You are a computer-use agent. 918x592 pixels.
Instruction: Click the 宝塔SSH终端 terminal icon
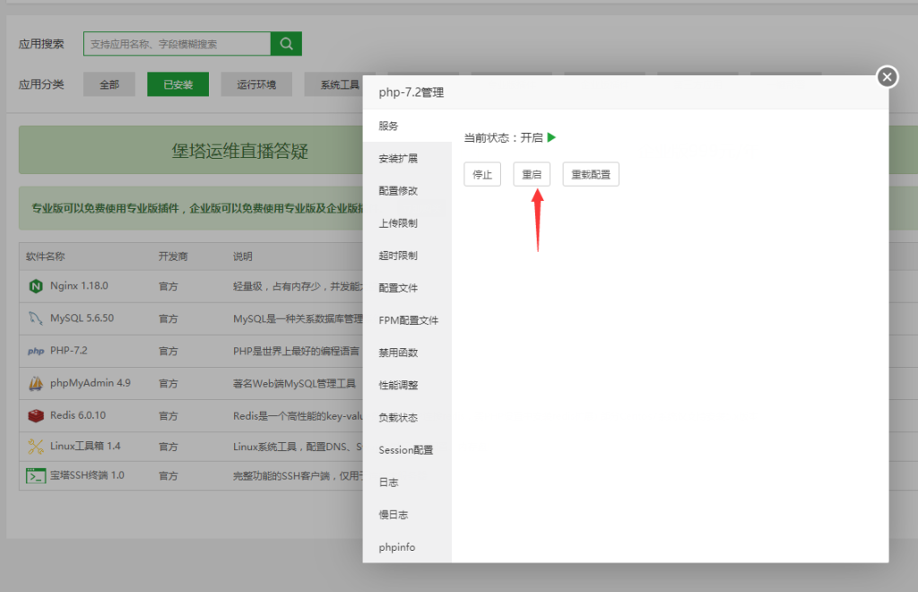(x=36, y=476)
